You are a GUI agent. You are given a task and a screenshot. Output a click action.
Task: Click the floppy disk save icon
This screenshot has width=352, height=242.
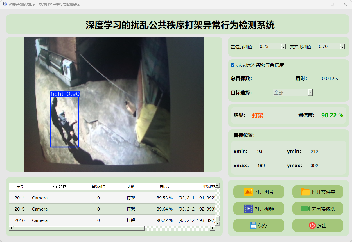(x=253, y=225)
